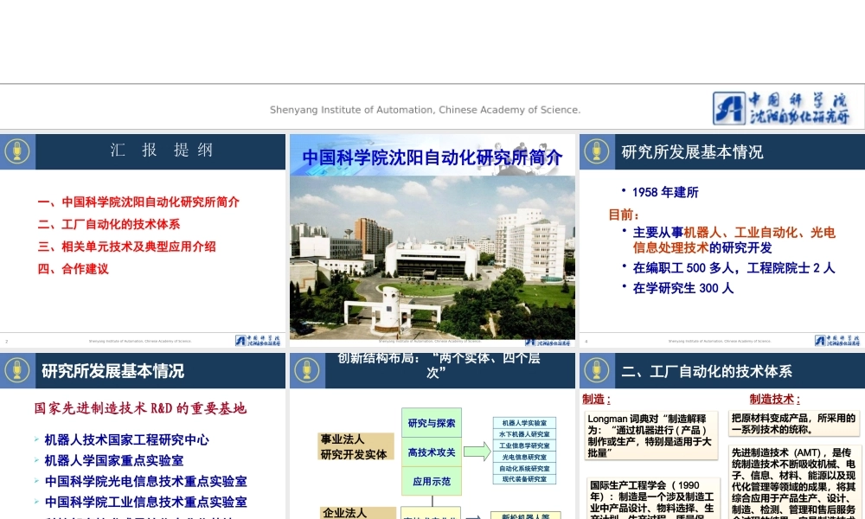Click the Longman 词典 definition text box
This screenshot has height=519, width=865.
651,435
